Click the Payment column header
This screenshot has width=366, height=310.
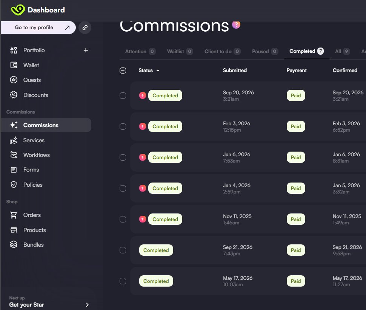(297, 70)
